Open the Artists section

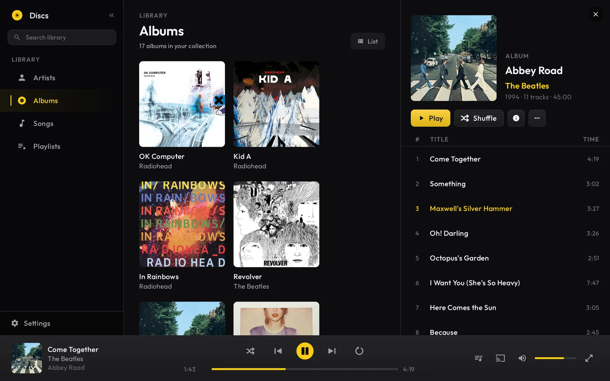tap(62, 78)
